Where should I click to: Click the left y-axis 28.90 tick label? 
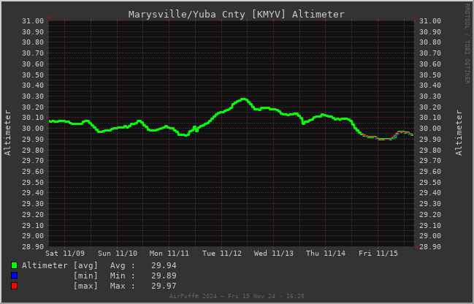coord(33,247)
